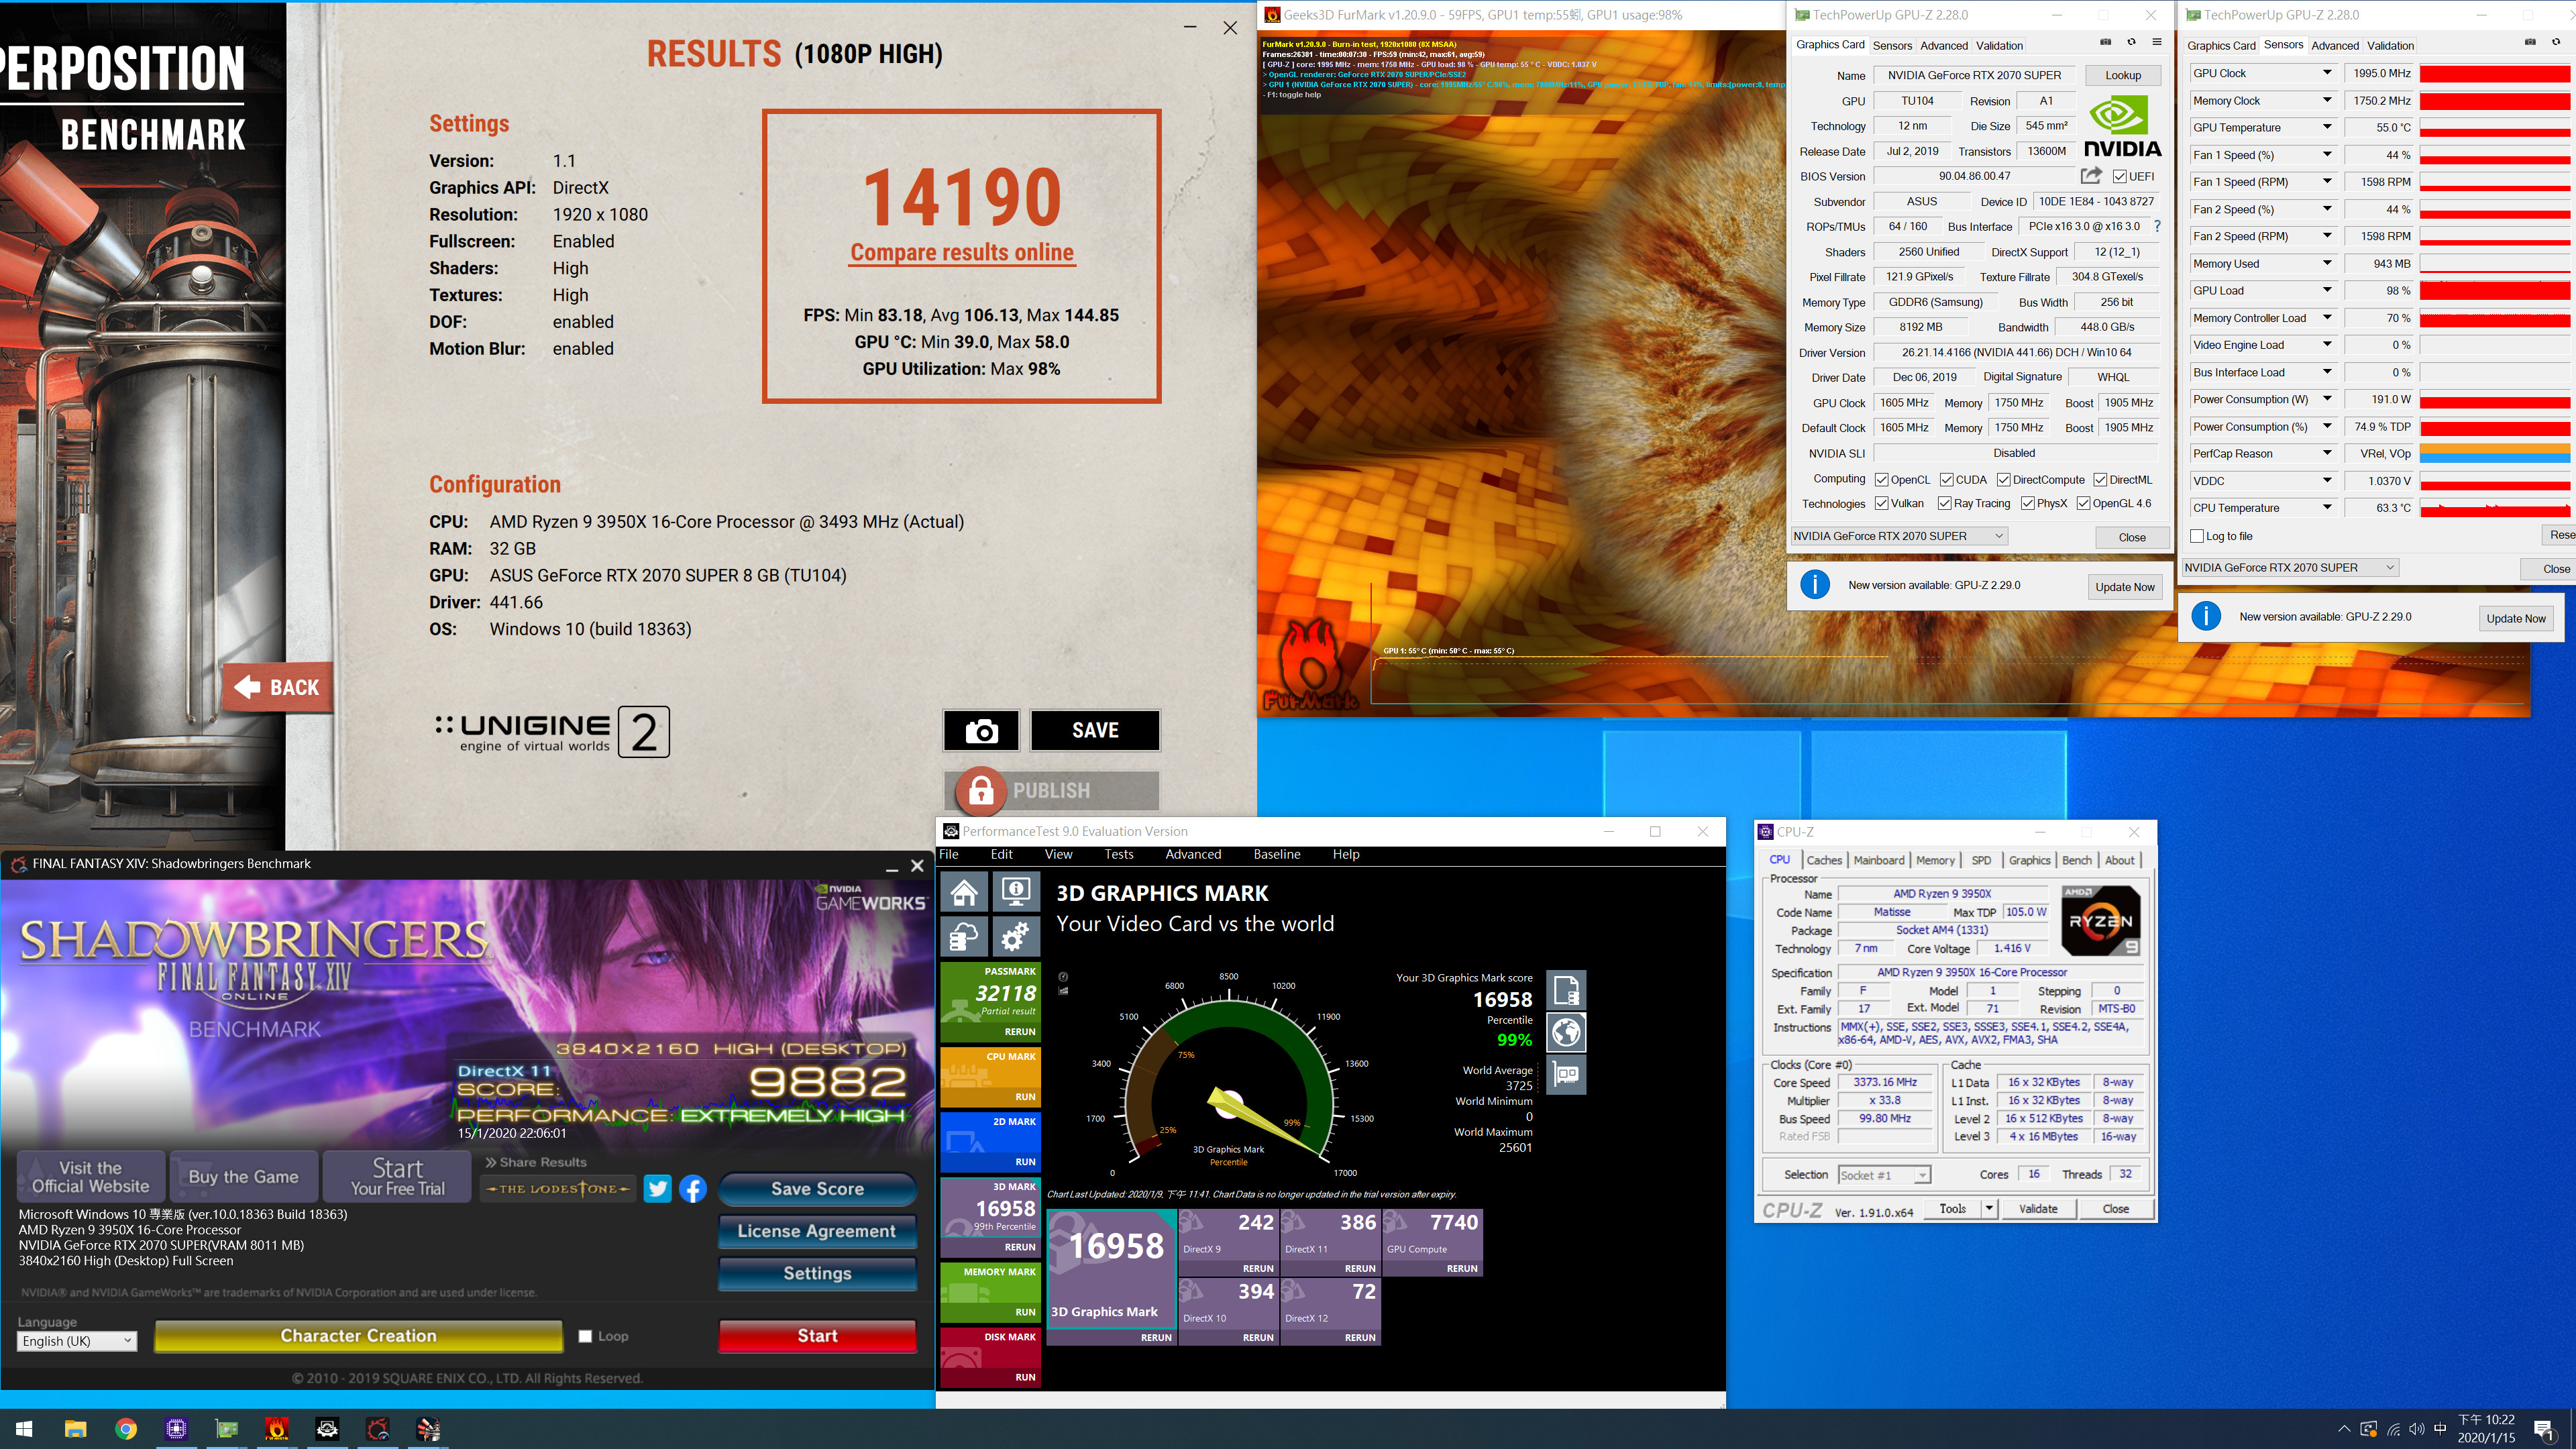Click the CPU Temperature sensor graph

[x=2494, y=508]
